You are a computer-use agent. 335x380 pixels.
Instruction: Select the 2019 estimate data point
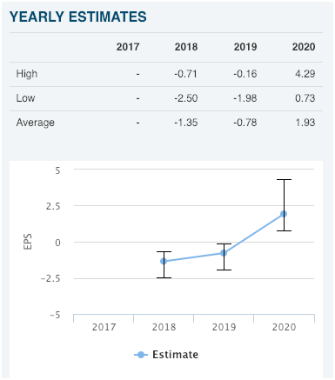pos(224,253)
